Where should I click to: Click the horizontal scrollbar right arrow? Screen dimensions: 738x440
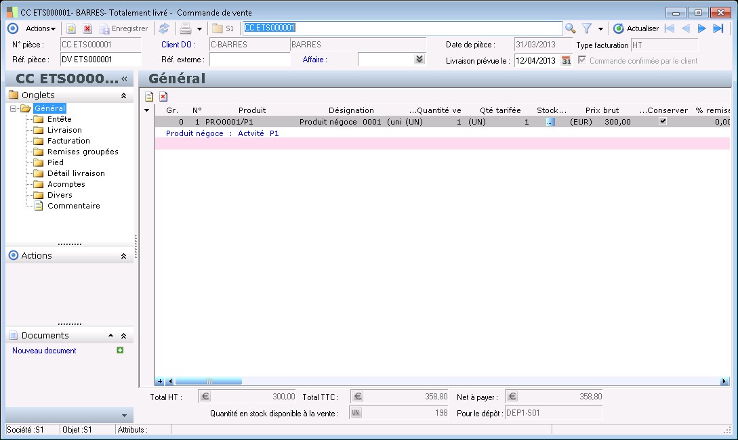724,381
